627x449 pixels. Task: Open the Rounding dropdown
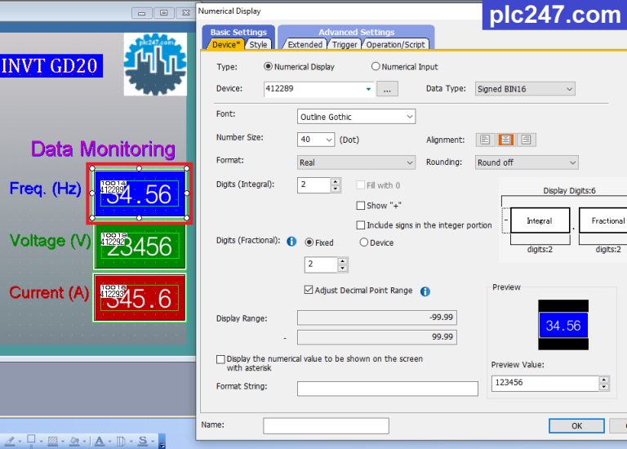[x=572, y=162]
